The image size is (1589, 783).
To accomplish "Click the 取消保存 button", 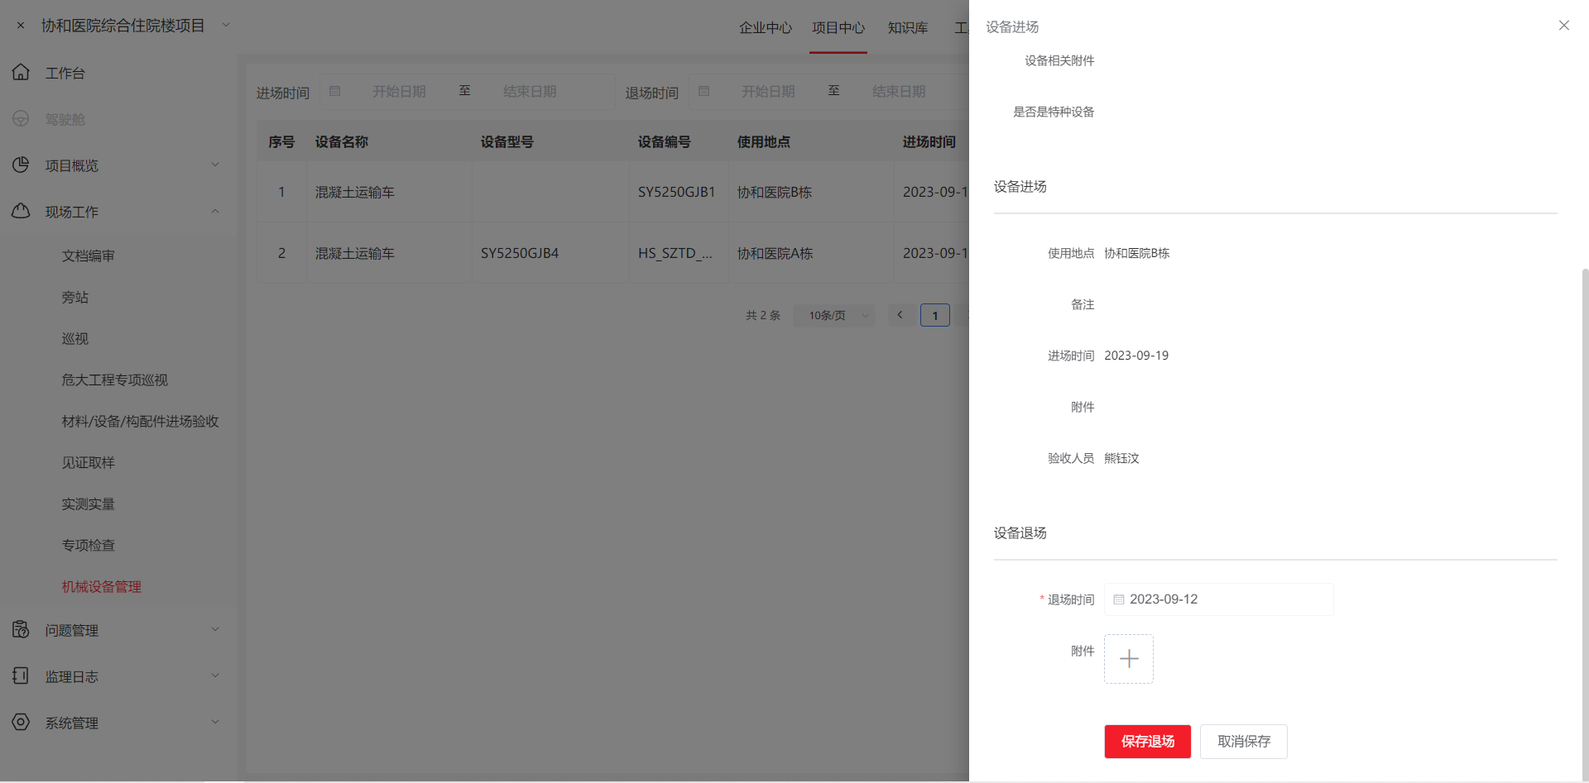I will click(1244, 742).
